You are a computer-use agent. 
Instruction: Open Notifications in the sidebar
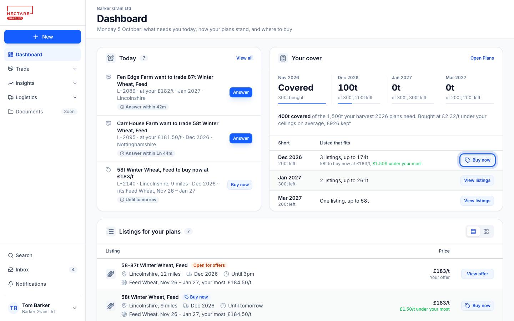pos(42,284)
